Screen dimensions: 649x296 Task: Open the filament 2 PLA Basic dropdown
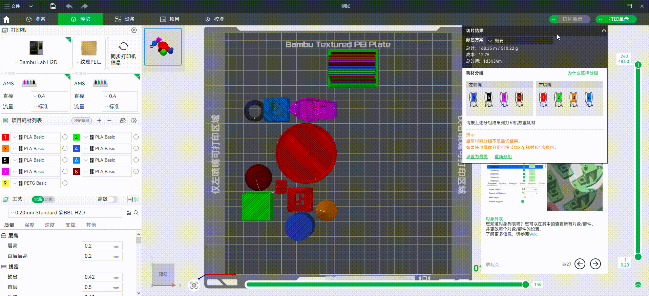click(106, 137)
